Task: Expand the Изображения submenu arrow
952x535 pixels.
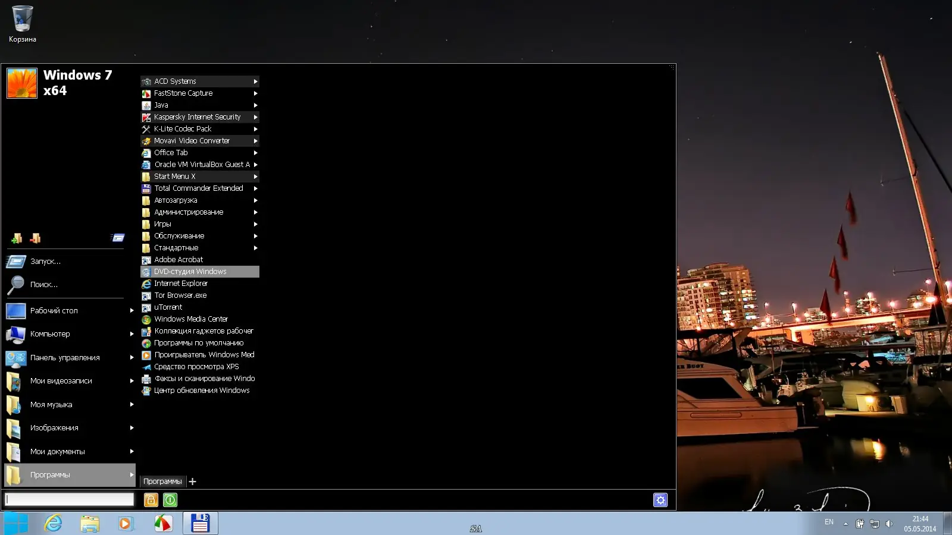Action: pyautogui.click(x=131, y=428)
